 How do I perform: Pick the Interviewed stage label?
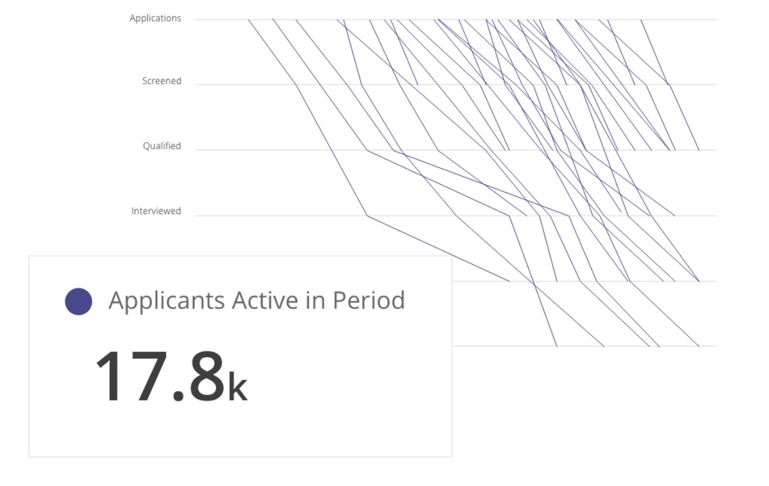tap(156, 211)
